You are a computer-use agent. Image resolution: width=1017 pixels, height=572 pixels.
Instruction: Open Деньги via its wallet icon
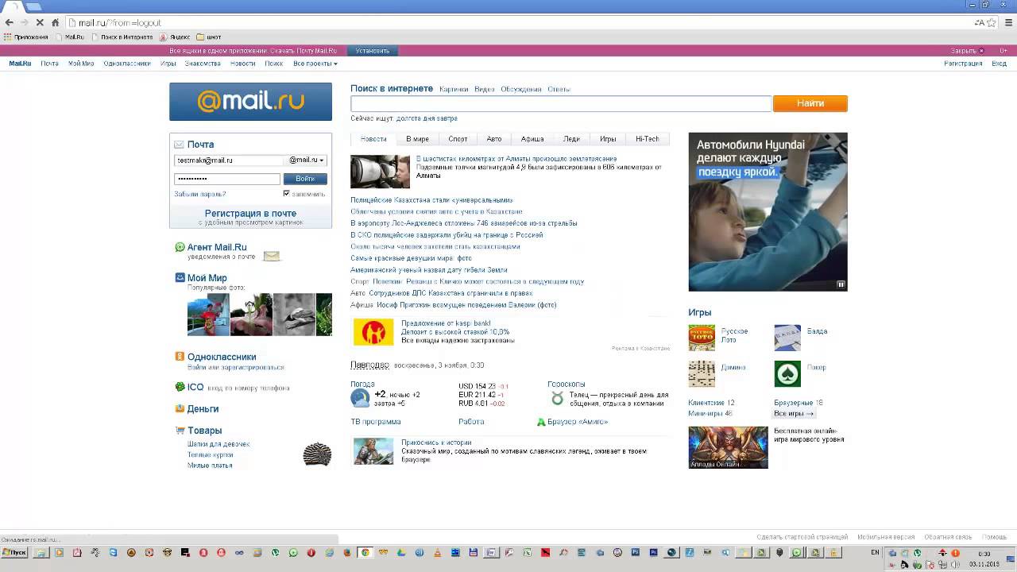point(180,408)
